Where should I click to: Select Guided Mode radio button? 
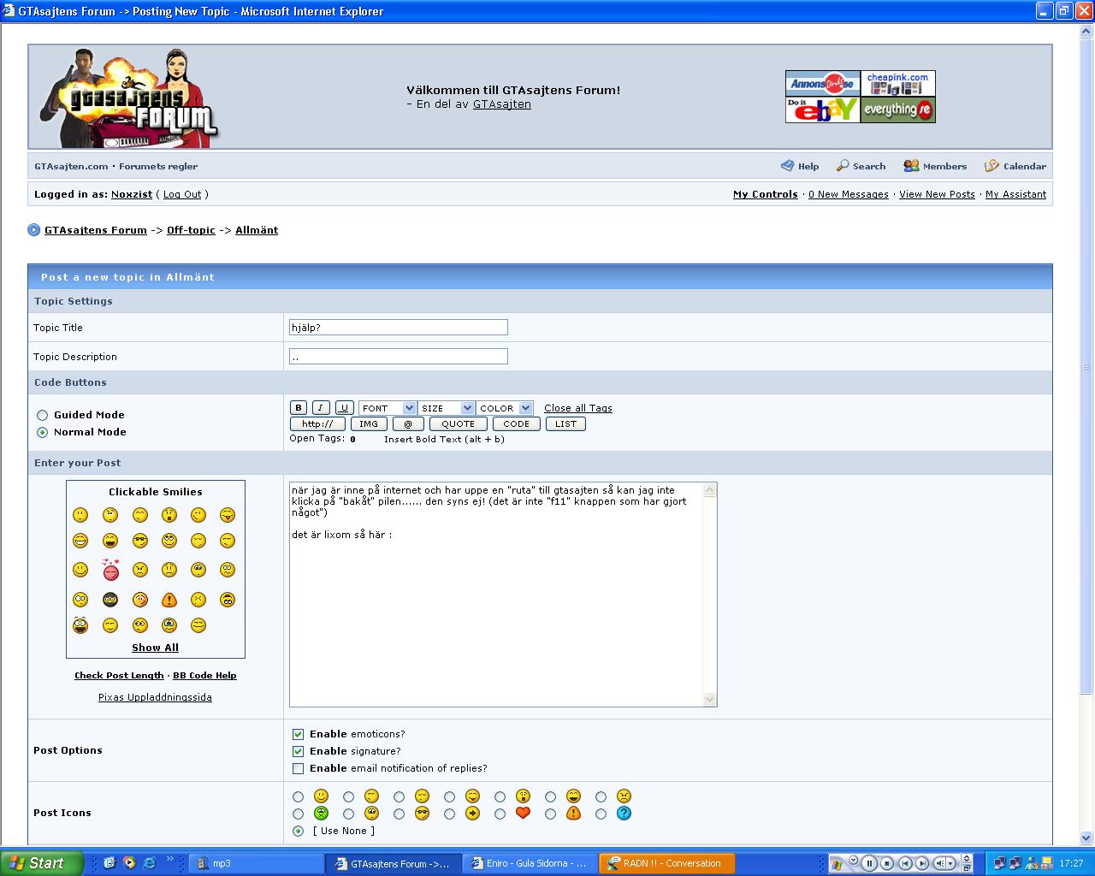click(x=42, y=416)
